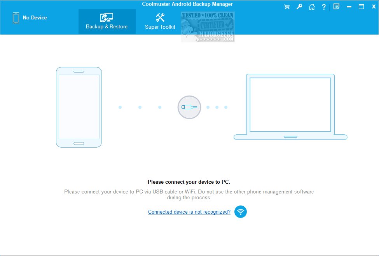
Task: Close the window with the X button
Action: click(374, 7)
